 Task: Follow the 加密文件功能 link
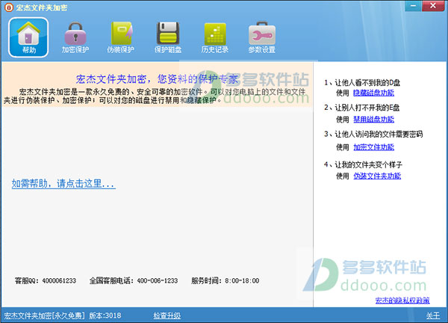(x=374, y=147)
